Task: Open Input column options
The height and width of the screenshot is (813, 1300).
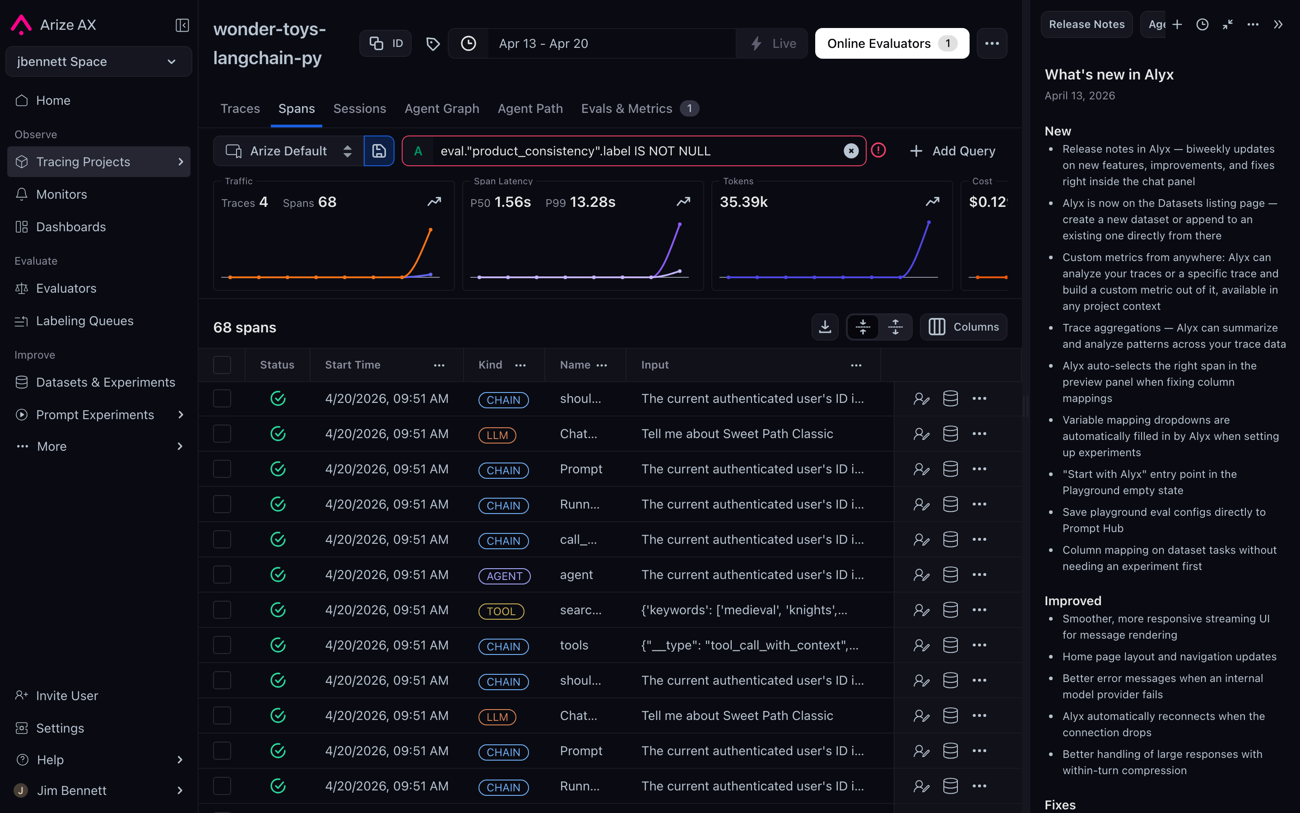Action: (856, 365)
